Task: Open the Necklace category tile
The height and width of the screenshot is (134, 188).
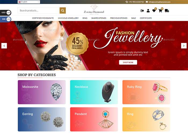Action: (94, 92)
